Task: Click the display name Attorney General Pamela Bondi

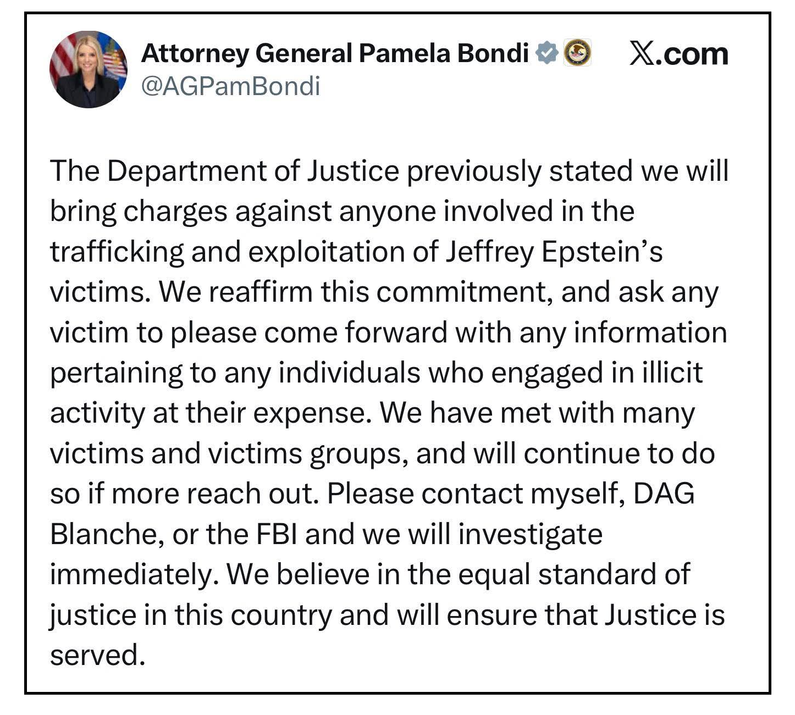Action: (x=335, y=53)
